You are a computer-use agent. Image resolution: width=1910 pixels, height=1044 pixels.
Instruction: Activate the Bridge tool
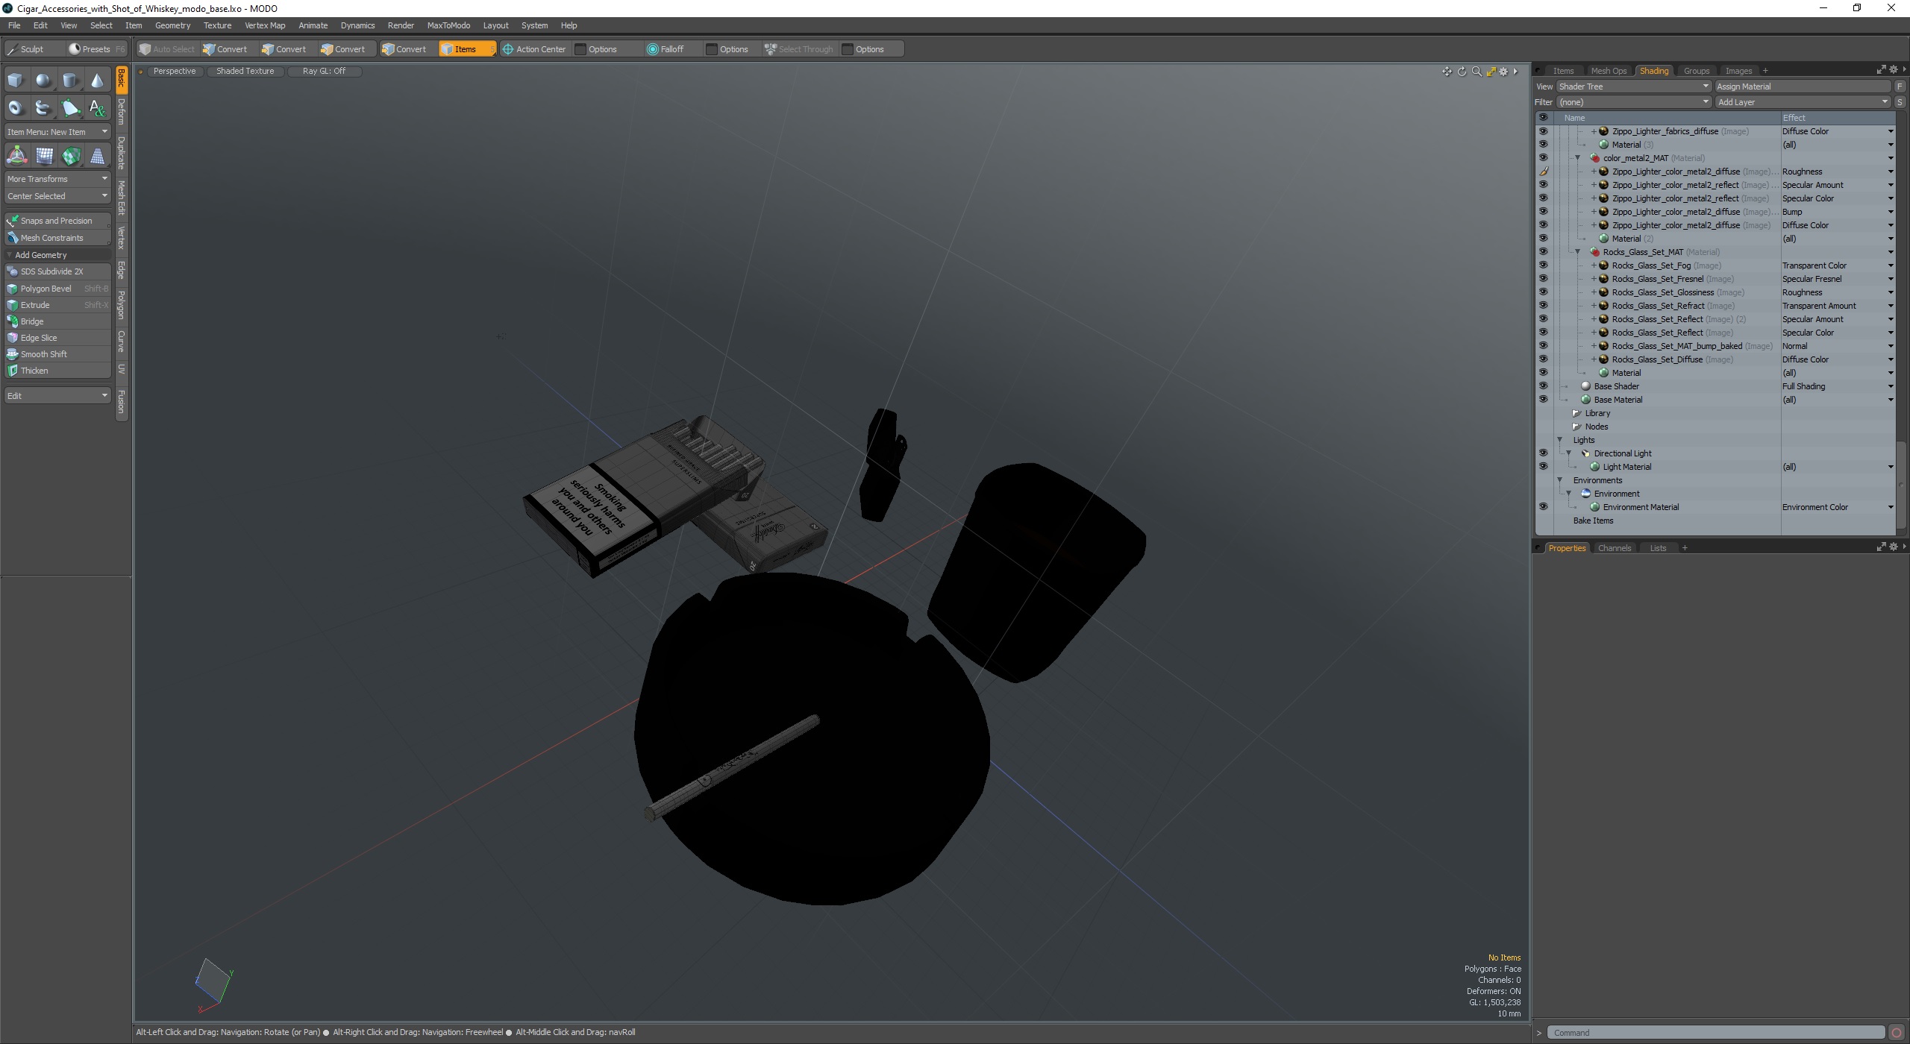tap(57, 321)
